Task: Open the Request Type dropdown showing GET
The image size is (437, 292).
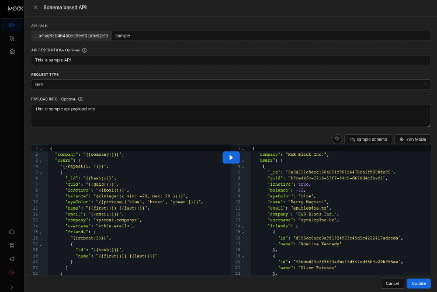Action: (x=231, y=84)
